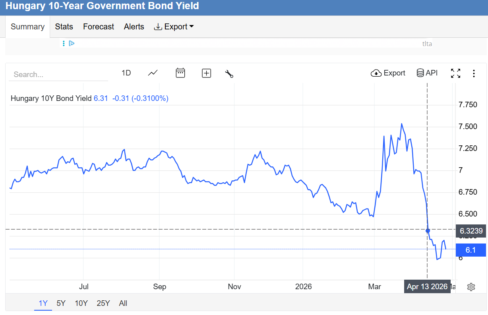Select the 1Y time range

(x=43, y=303)
